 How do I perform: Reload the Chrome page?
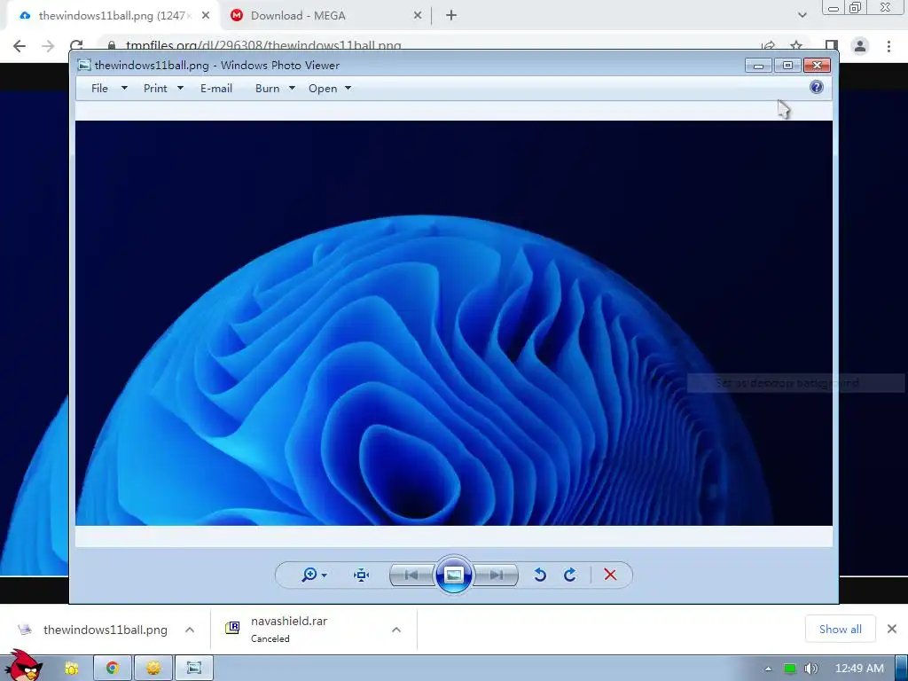76,45
